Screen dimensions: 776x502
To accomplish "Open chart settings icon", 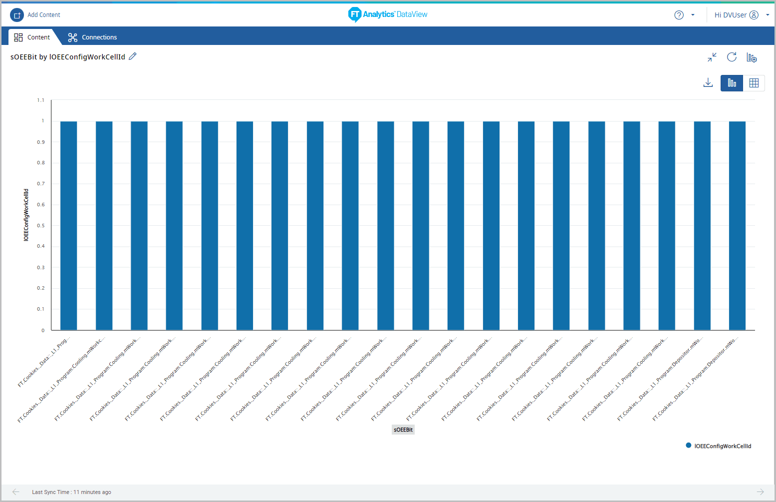I will click(752, 57).
